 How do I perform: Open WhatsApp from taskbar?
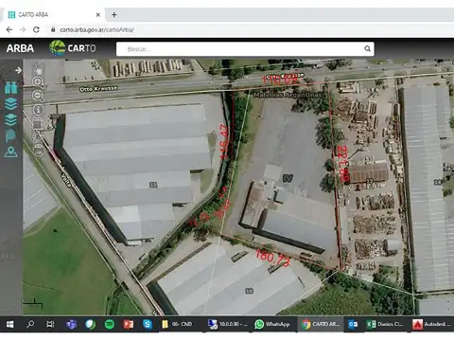pyautogui.click(x=272, y=324)
